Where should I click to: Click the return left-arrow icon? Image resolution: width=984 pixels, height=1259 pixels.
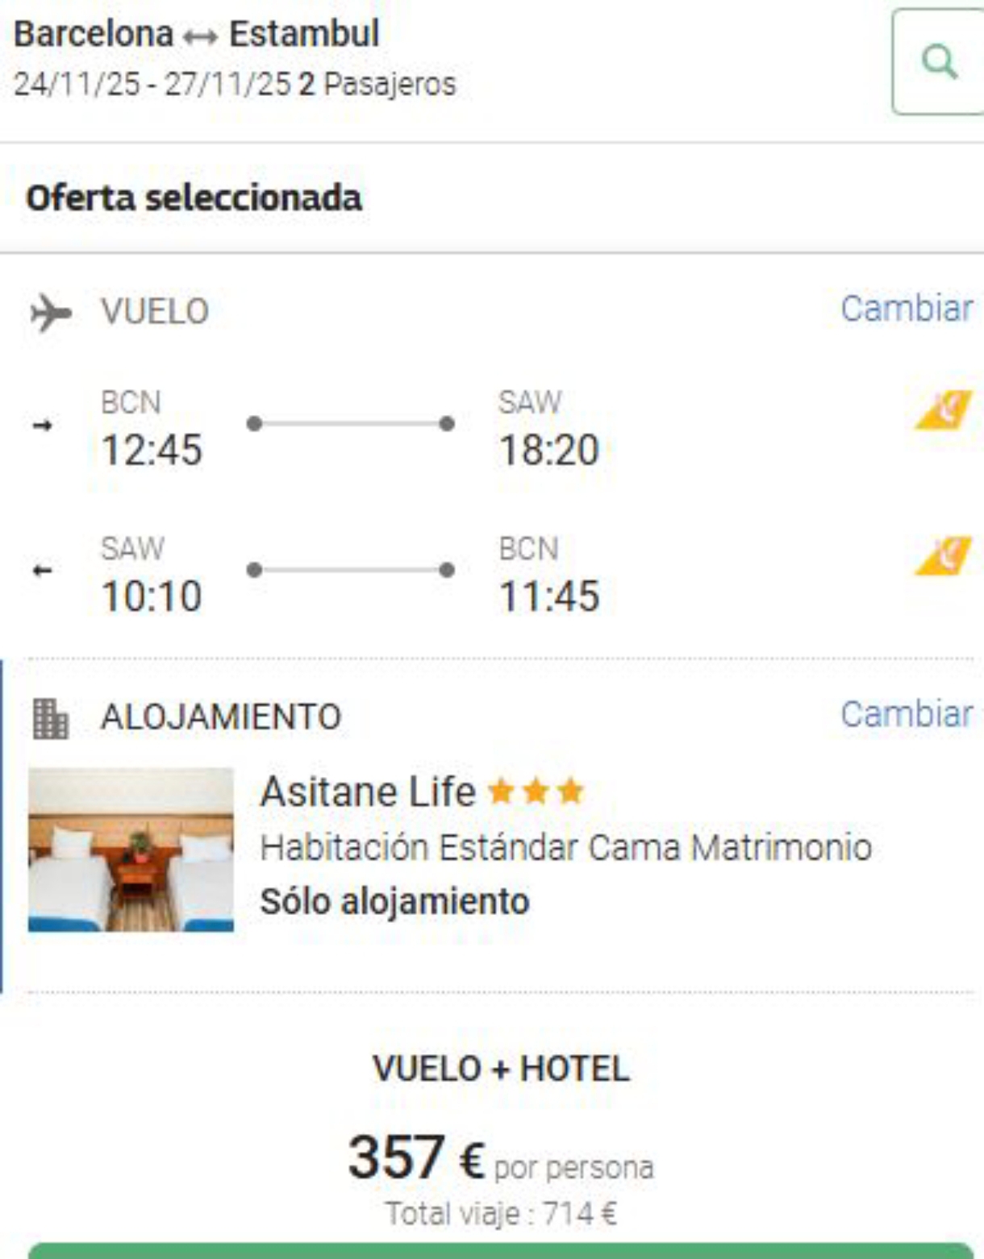[43, 571]
